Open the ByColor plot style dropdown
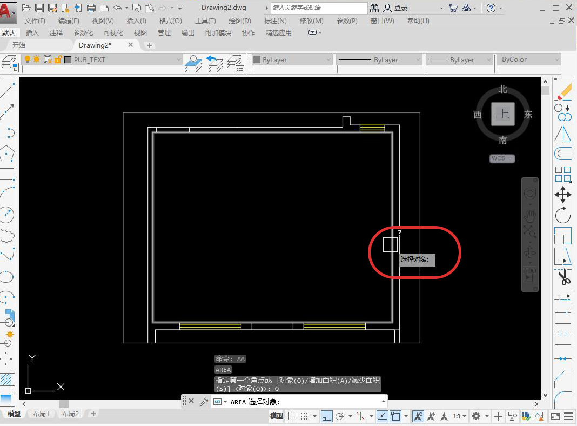This screenshot has width=577, height=426. [557, 59]
